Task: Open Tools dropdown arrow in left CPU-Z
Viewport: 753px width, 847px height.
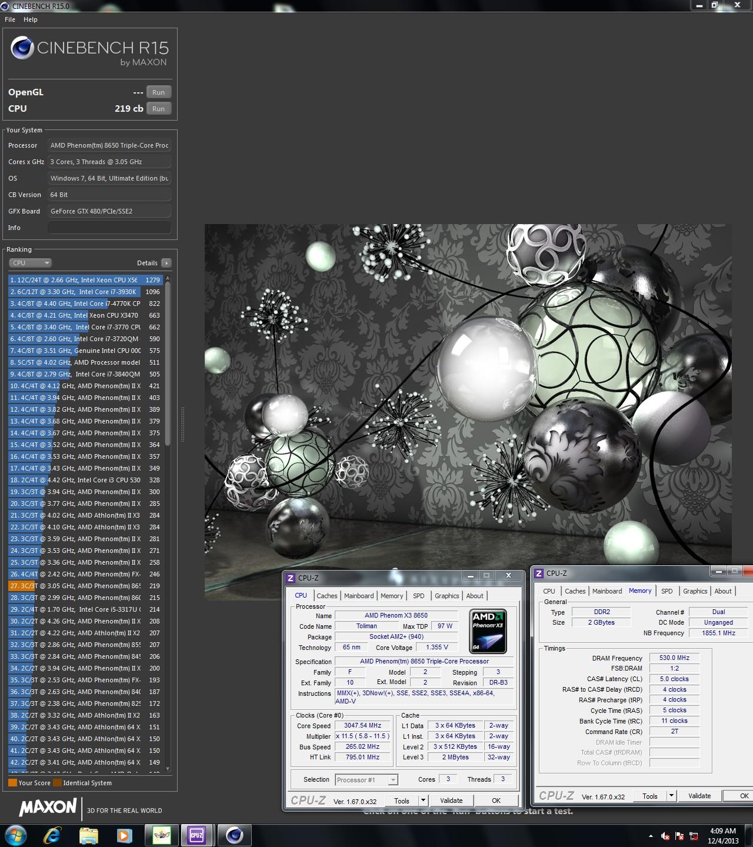Action: click(x=422, y=801)
